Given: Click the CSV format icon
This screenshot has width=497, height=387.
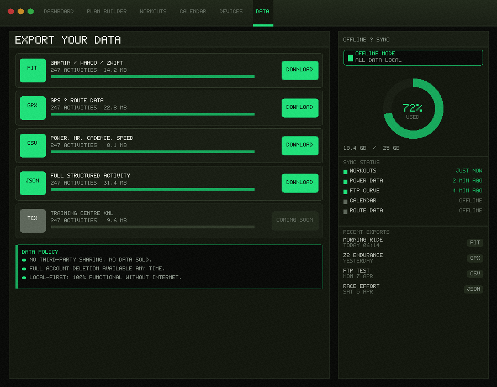Looking at the screenshot, I should 33,145.
